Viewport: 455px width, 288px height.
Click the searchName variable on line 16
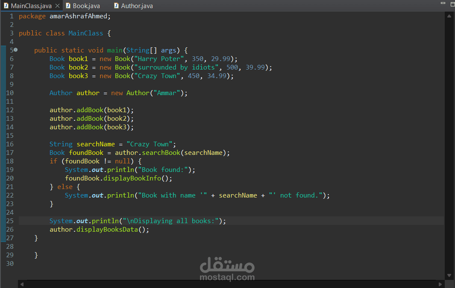pyautogui.click(x=95, y=144)
